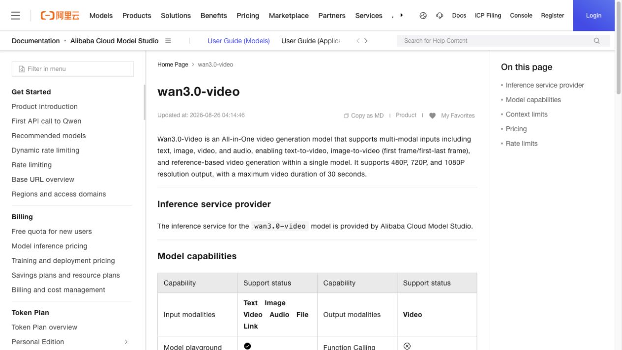Jump to Context limits section

click(527, 115)
